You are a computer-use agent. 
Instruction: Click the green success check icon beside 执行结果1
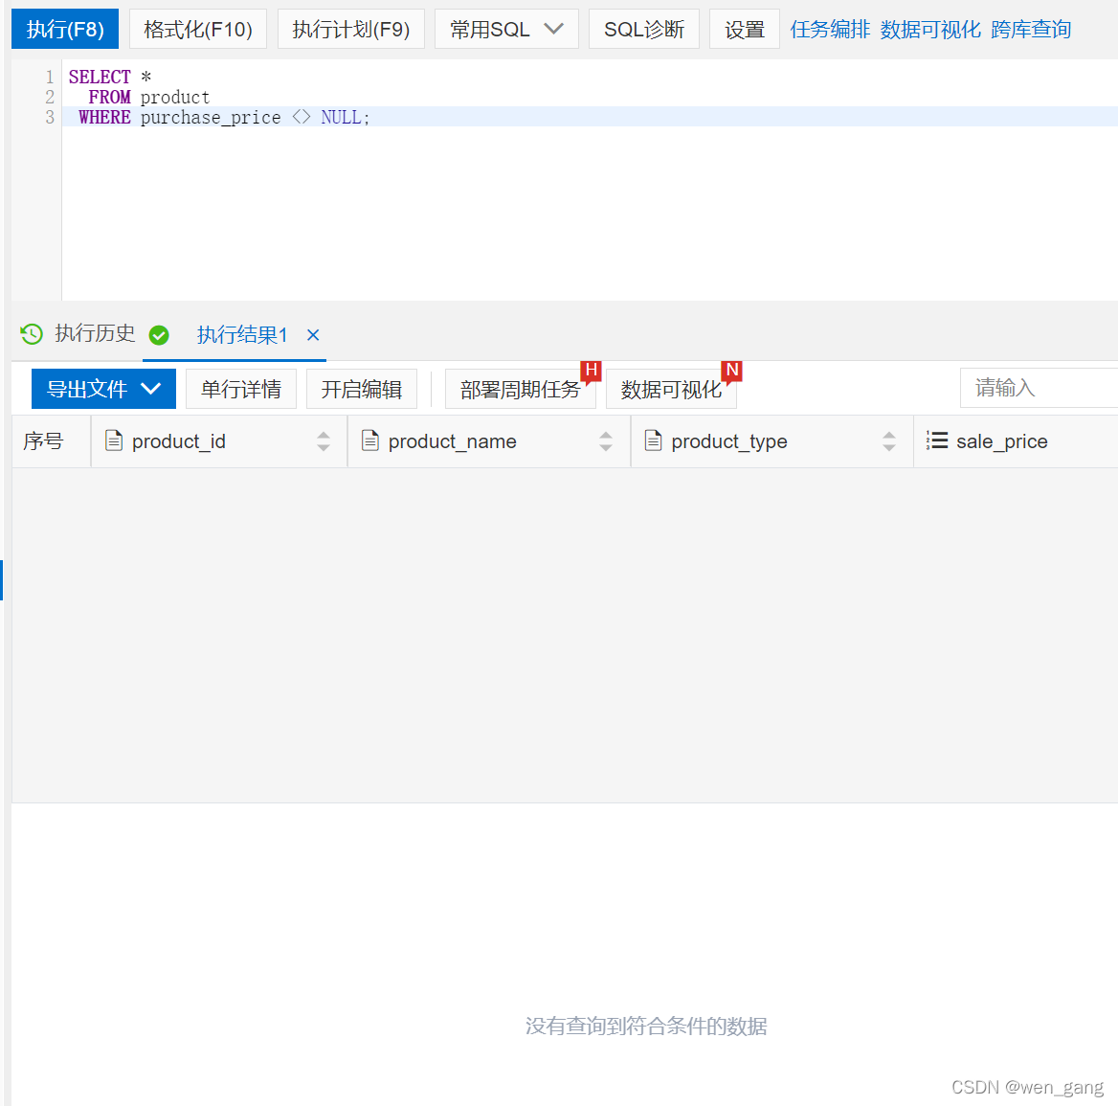[159, 335]
